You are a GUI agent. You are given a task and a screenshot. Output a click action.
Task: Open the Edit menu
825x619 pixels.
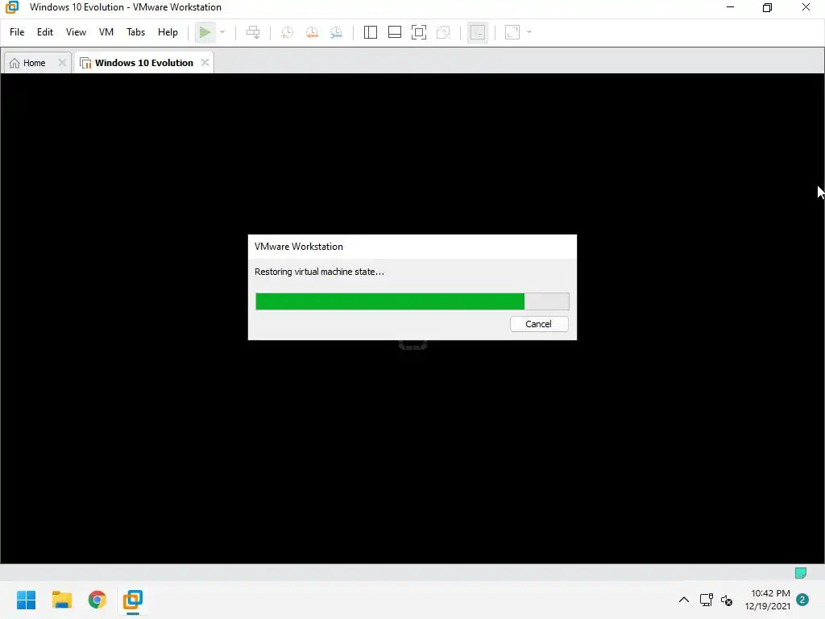[45, 32]
